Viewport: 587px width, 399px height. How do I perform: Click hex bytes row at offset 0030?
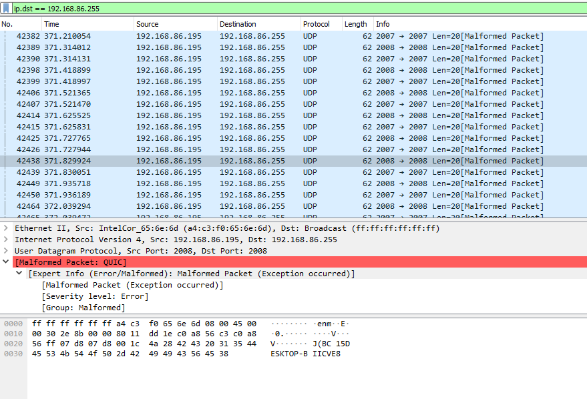145,354
